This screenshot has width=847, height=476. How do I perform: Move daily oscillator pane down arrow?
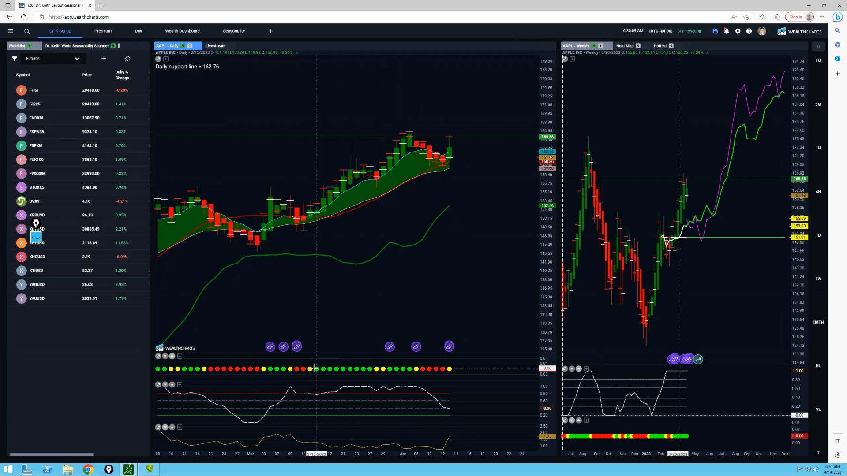(x=165, y=385)
